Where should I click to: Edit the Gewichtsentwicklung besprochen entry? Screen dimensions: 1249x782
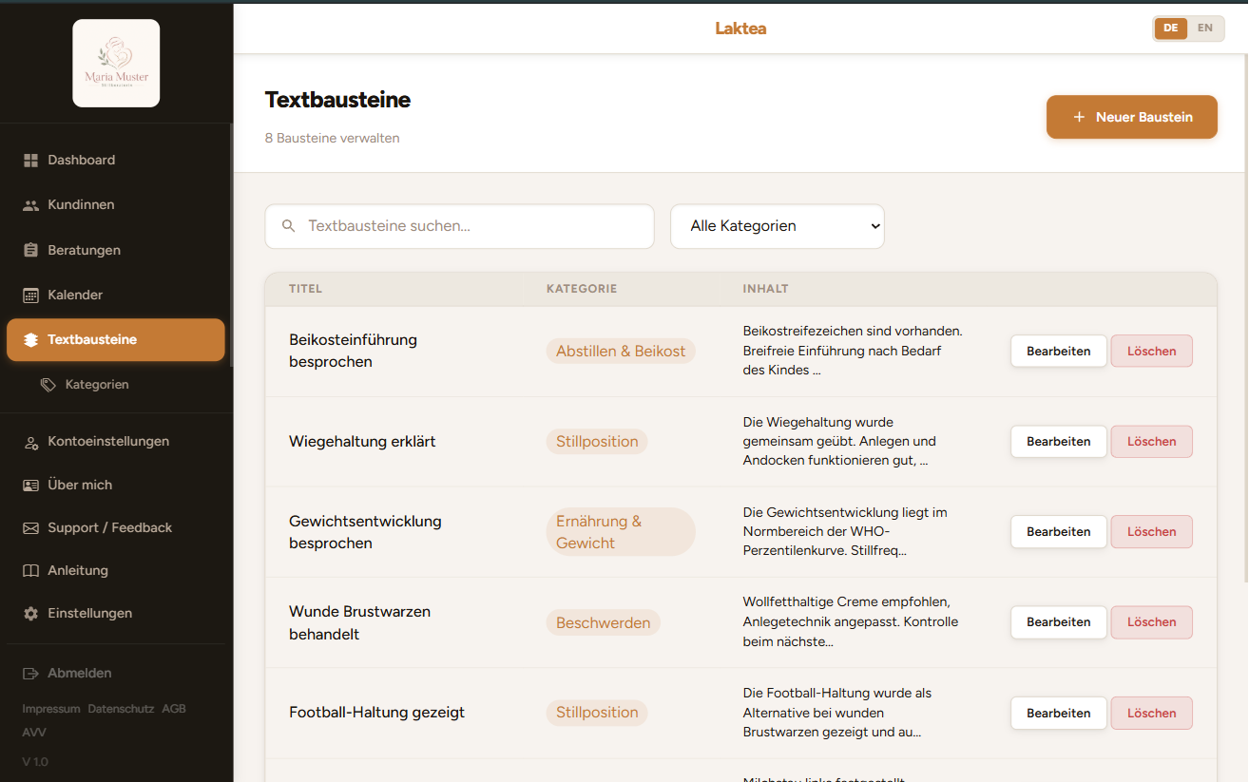point(1059,532)
